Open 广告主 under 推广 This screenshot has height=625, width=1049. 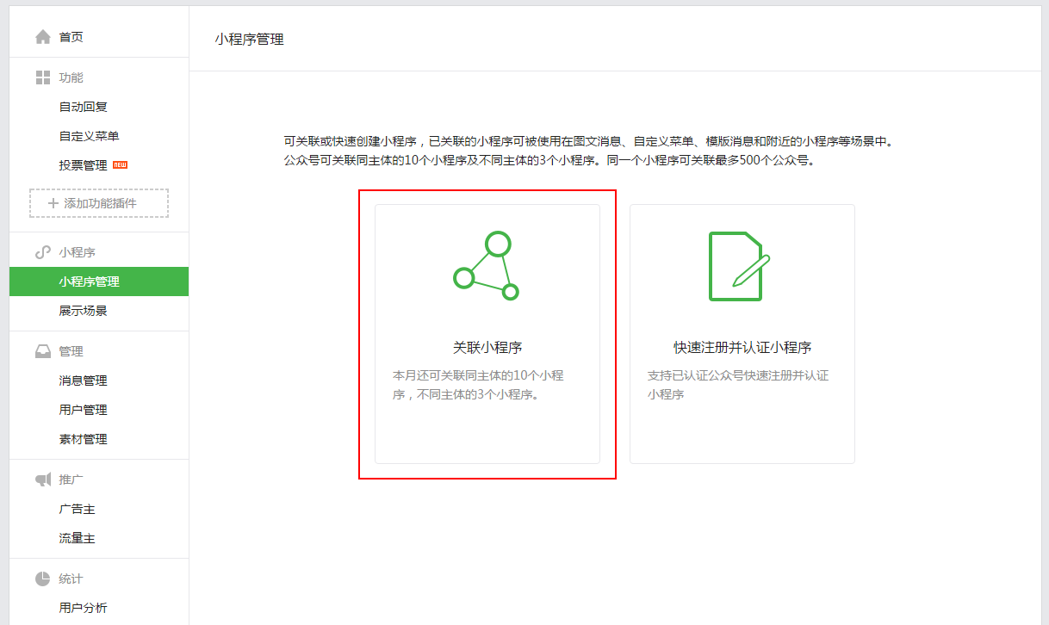click(77, 509)
